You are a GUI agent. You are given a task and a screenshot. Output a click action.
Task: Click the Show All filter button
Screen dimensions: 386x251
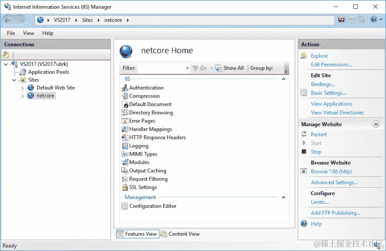[230, 68]
